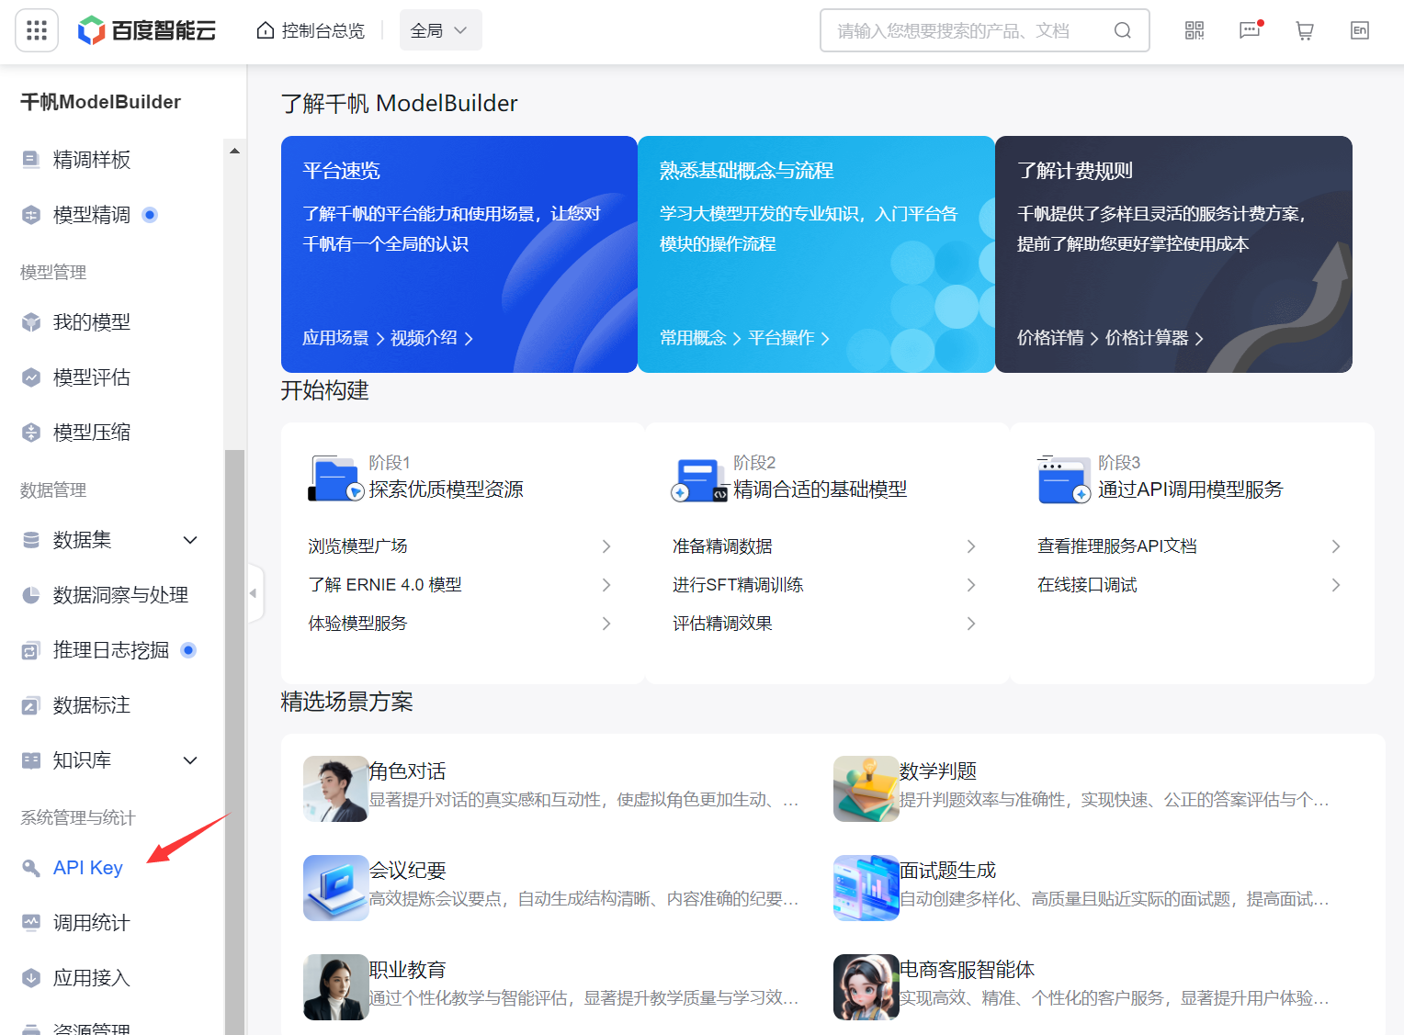The width and height of the screenshot is (1404, 1035).
Task: Click the 数据洞察与处理 pie icon
Action: tap(31, 595)
